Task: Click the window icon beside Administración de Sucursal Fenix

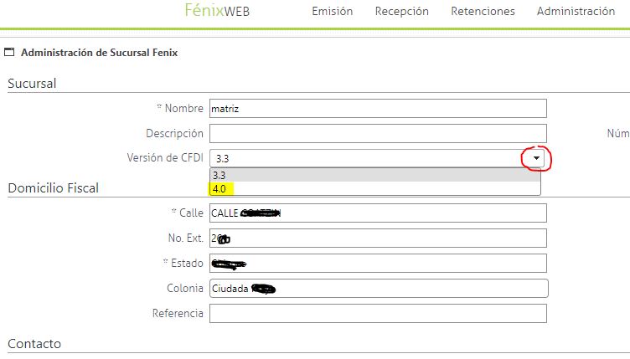Action: click(9, 52)
